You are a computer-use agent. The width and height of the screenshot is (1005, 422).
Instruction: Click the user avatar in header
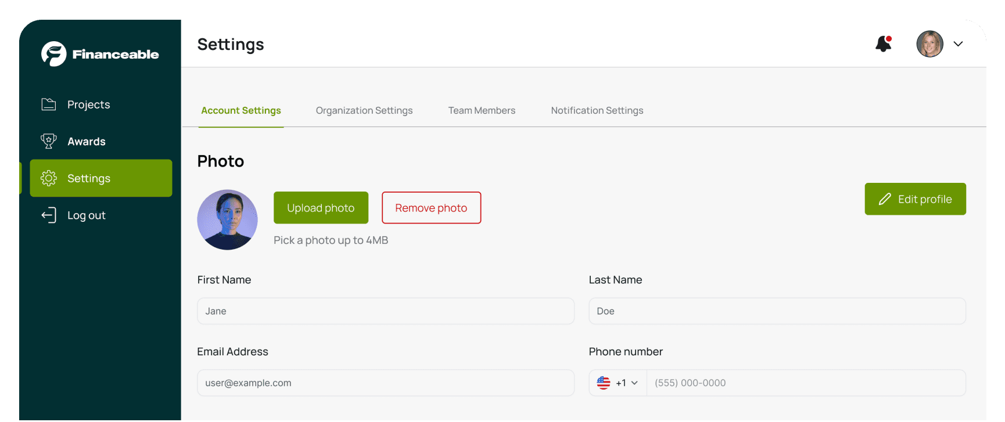tap(929, 44)
